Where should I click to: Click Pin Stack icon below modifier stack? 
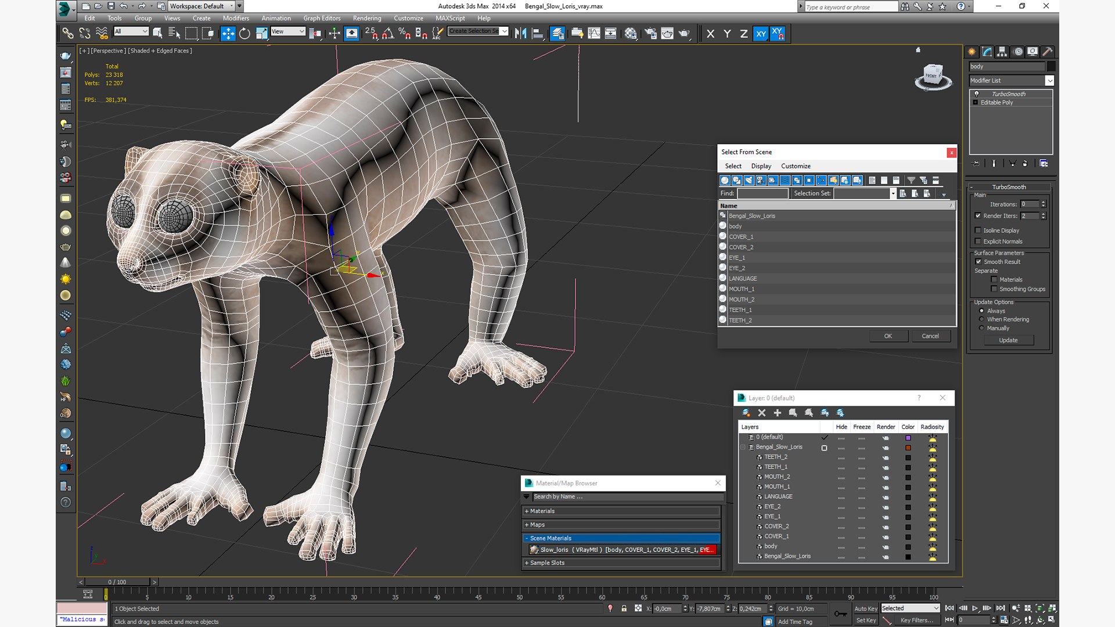(x=976, y=164)
